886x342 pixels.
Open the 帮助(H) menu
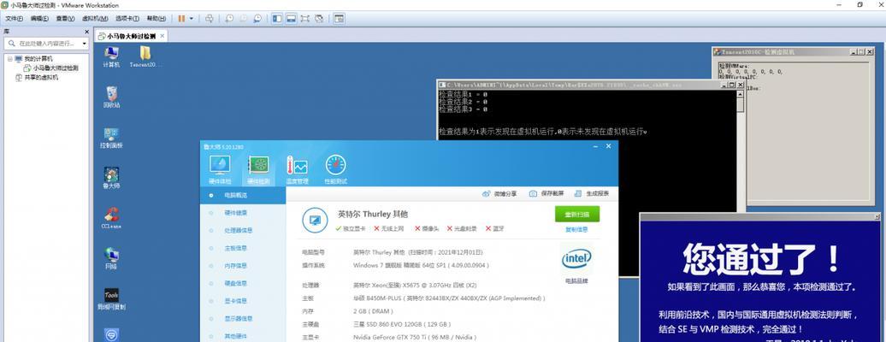(x=156, y=19)
